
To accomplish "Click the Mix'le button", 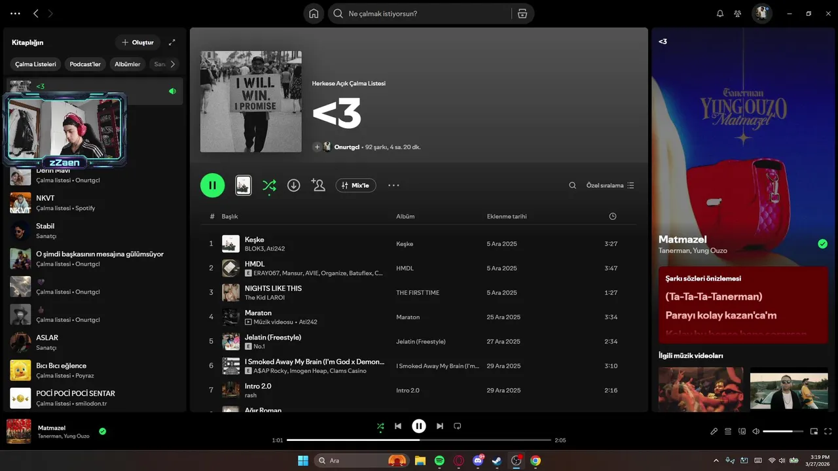I will coord(356,185).
